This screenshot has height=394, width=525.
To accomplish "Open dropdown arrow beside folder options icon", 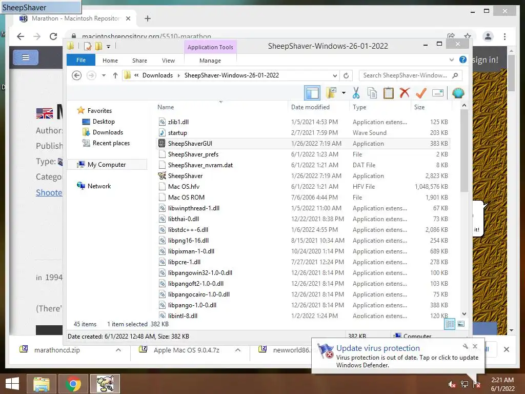I will pos(344,93).
